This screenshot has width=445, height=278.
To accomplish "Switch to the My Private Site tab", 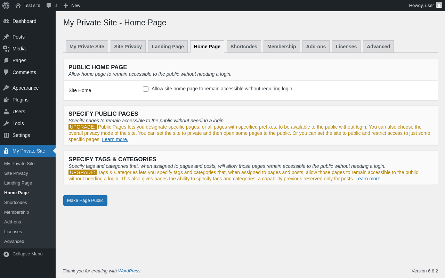I will pos(87,47).
